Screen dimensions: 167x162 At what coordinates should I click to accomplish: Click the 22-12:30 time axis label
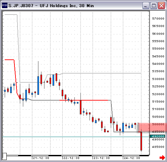click(x=71, y=158)
